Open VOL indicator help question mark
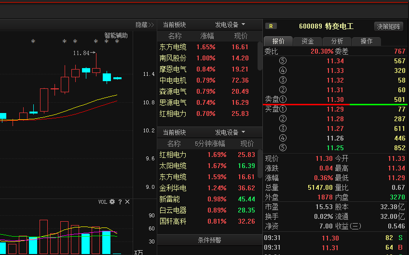The width and height of the screenshot is (409, 255). [120, 202]
